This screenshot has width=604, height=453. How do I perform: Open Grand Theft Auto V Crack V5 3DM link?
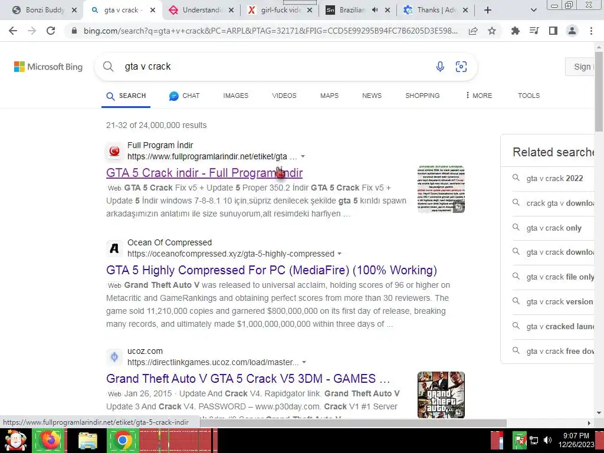(x=248, y=379)
